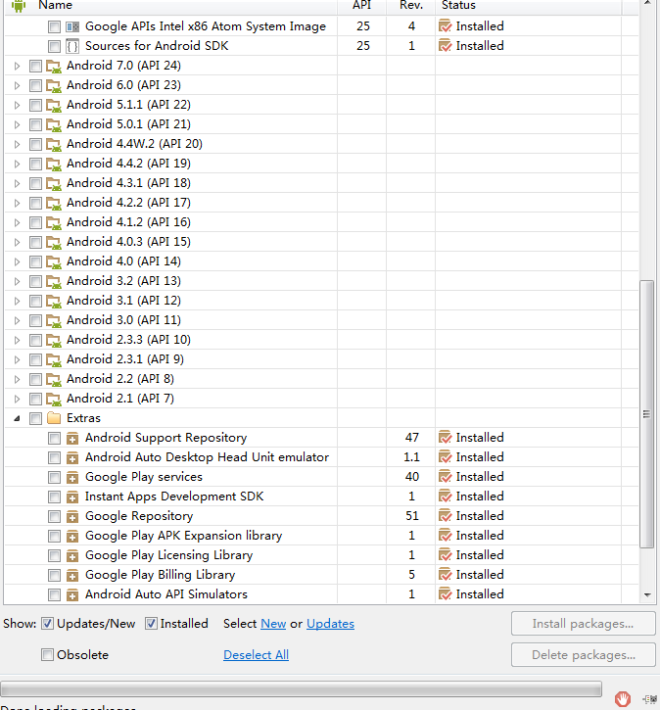Viewport: 660px width, 710px height.
Task: Click the vertical scrollbar thumb
Action: point(647,414)
